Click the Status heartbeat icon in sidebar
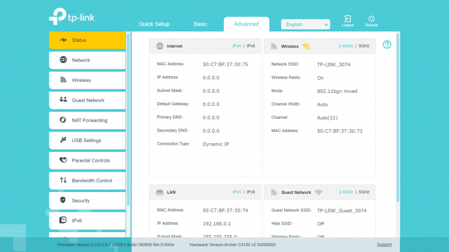449x252 pixels. pos(64,40)
